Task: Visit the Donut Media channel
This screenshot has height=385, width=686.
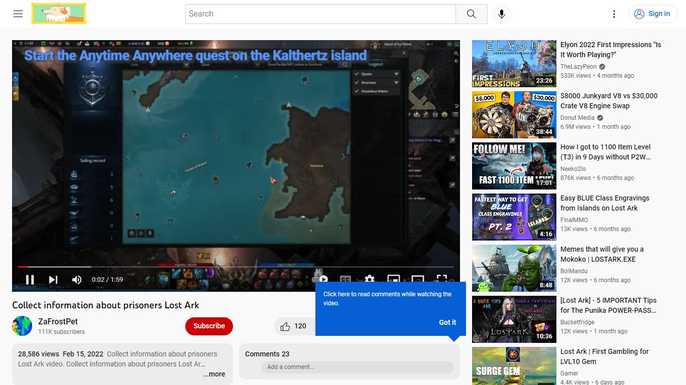Action: [x=578, y=118]
